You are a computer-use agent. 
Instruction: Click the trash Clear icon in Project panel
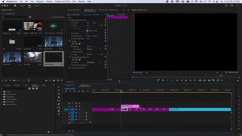[62, 80]
